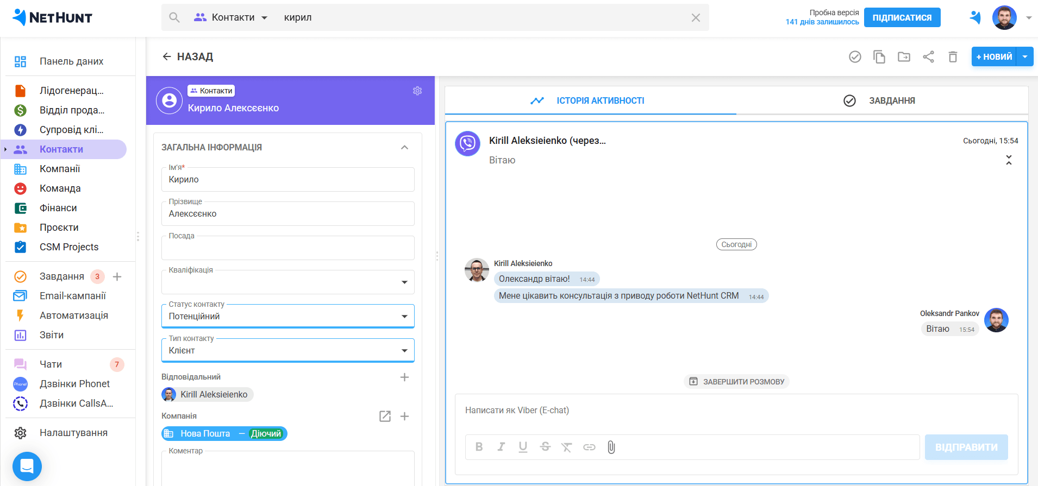
Task: Clear text formatting in chat
Action: click(x=567, y=447)
